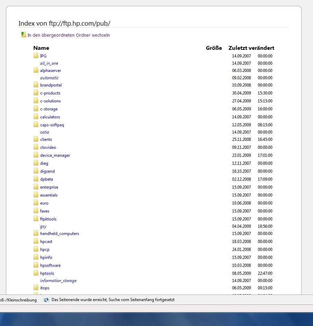Open the hpinfo folder link

coord(46,257)
